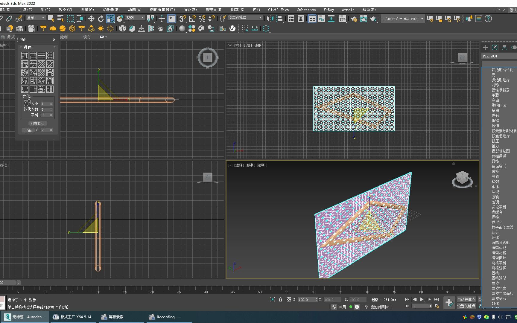Image resolution: width=517 pixels, height=323 pixels.
Task: Open Render Setup with the teapot icon
Action: pos(354,19)
